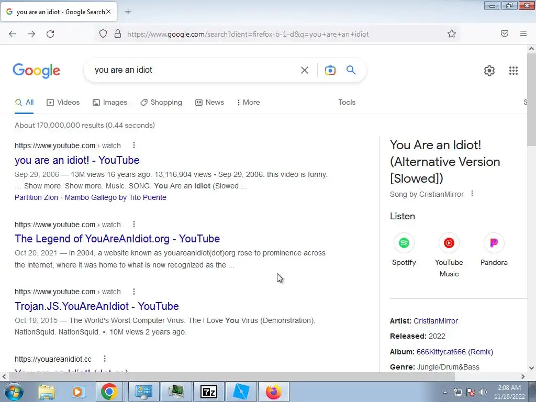536x402 pixels.
Task: Open the Windows Start menu
Action: [14, 392]
